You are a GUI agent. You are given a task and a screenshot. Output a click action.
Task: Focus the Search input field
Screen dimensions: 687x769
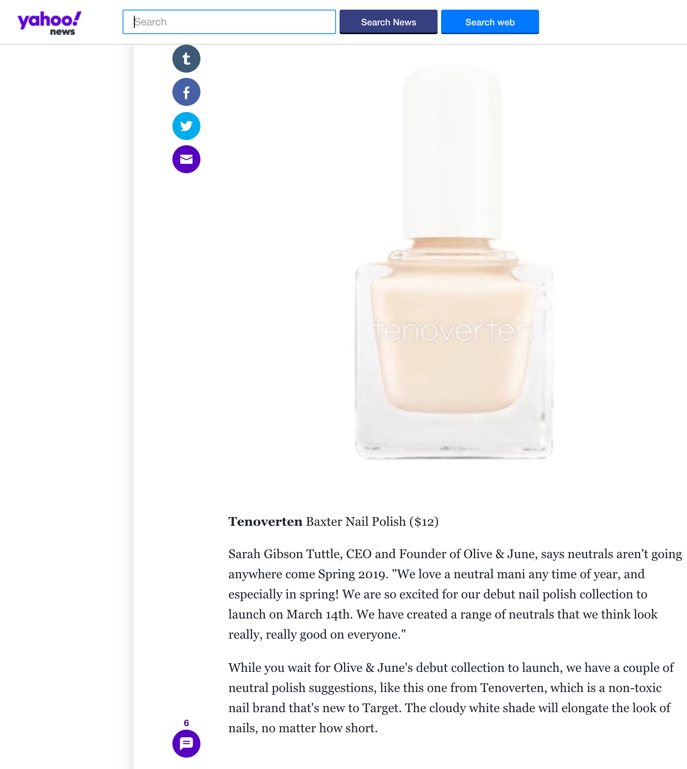click(229, 22)
